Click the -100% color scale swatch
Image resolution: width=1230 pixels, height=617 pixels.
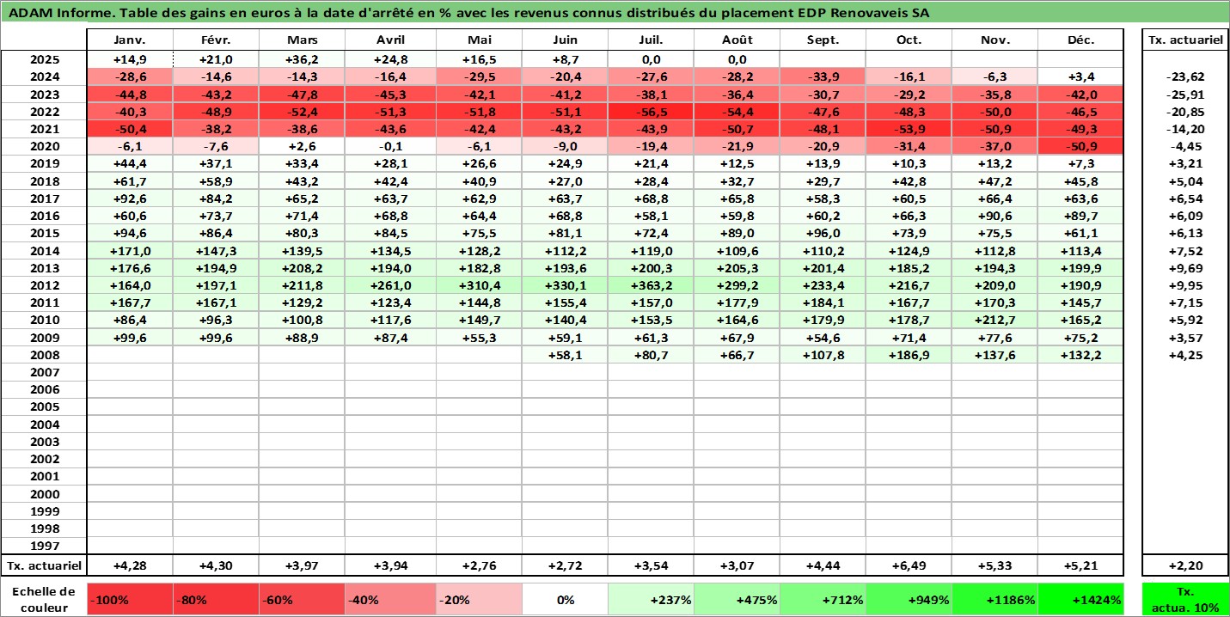(131, 599)
